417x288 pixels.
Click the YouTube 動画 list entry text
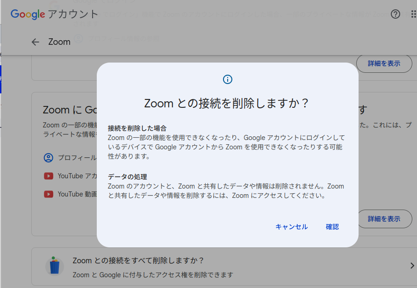(78, 194)
